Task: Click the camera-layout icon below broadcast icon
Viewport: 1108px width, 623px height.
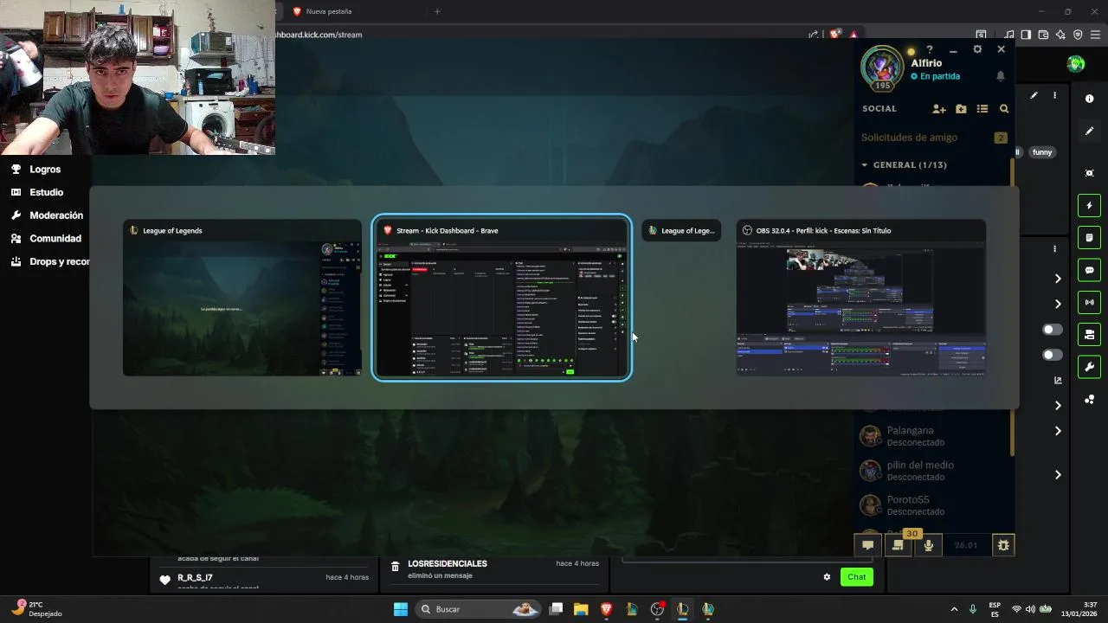Action: pyautogui.click(x=1090, y=334)
